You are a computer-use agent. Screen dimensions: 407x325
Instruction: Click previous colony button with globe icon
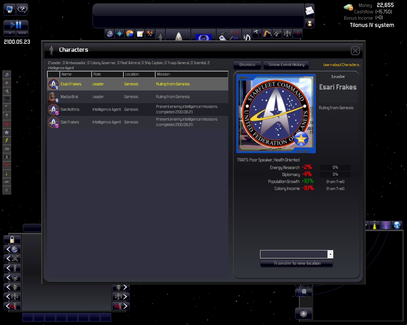coord(12,249)
